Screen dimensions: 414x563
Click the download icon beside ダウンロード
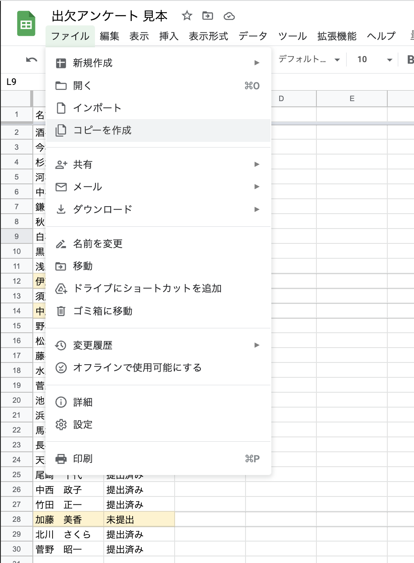(62, 209)
